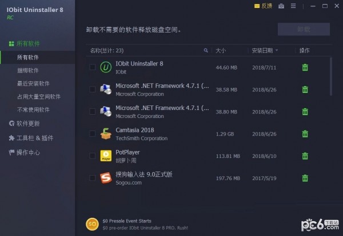Click trash icon for 搜狗输入法 9.0正式版

[x=305, y=178]
